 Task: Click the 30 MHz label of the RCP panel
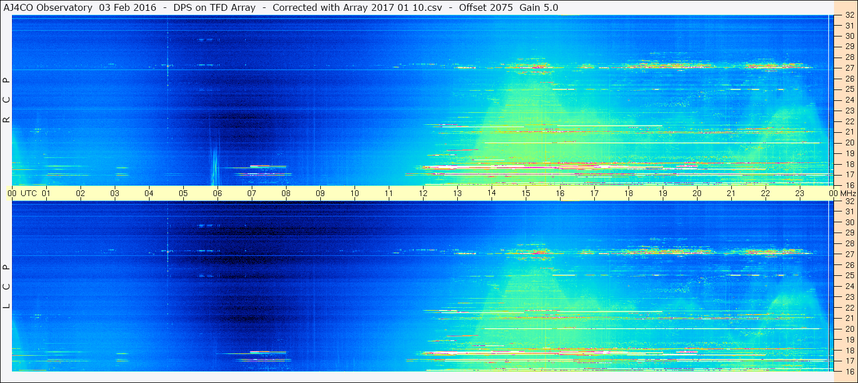coord(849,36)
